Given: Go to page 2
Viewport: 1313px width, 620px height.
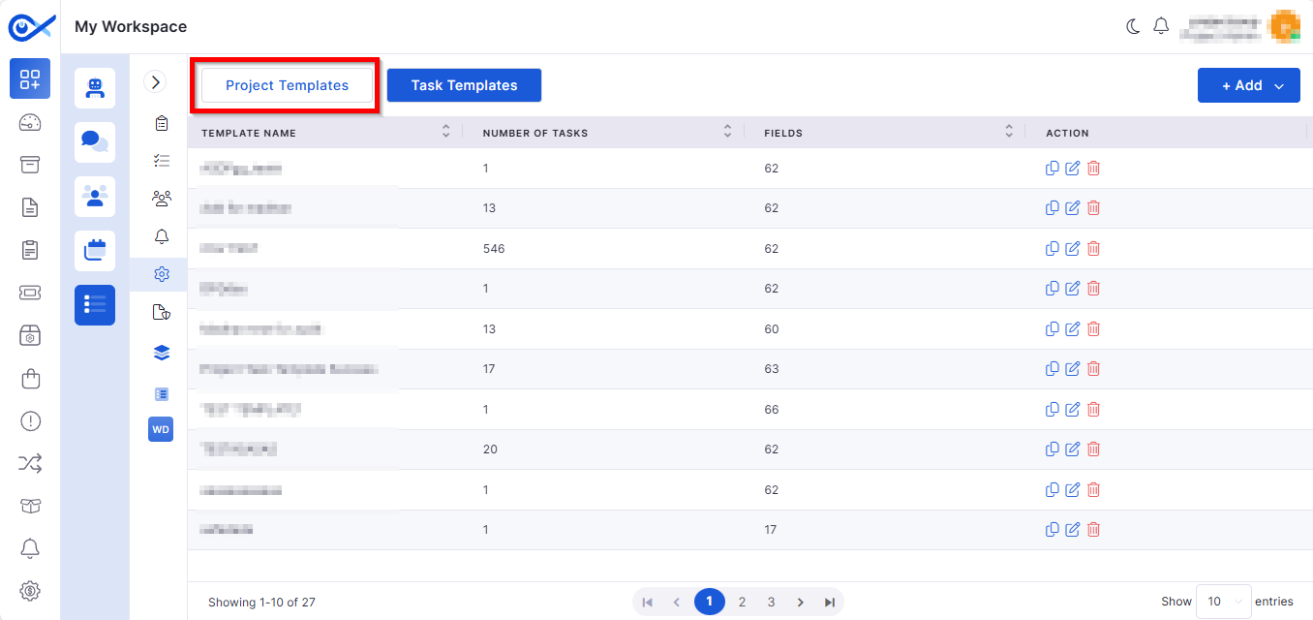Looking at the screenshot, I should 742,602.
